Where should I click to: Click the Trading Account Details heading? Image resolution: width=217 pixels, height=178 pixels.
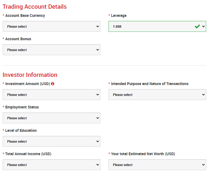tap(34, 7)
